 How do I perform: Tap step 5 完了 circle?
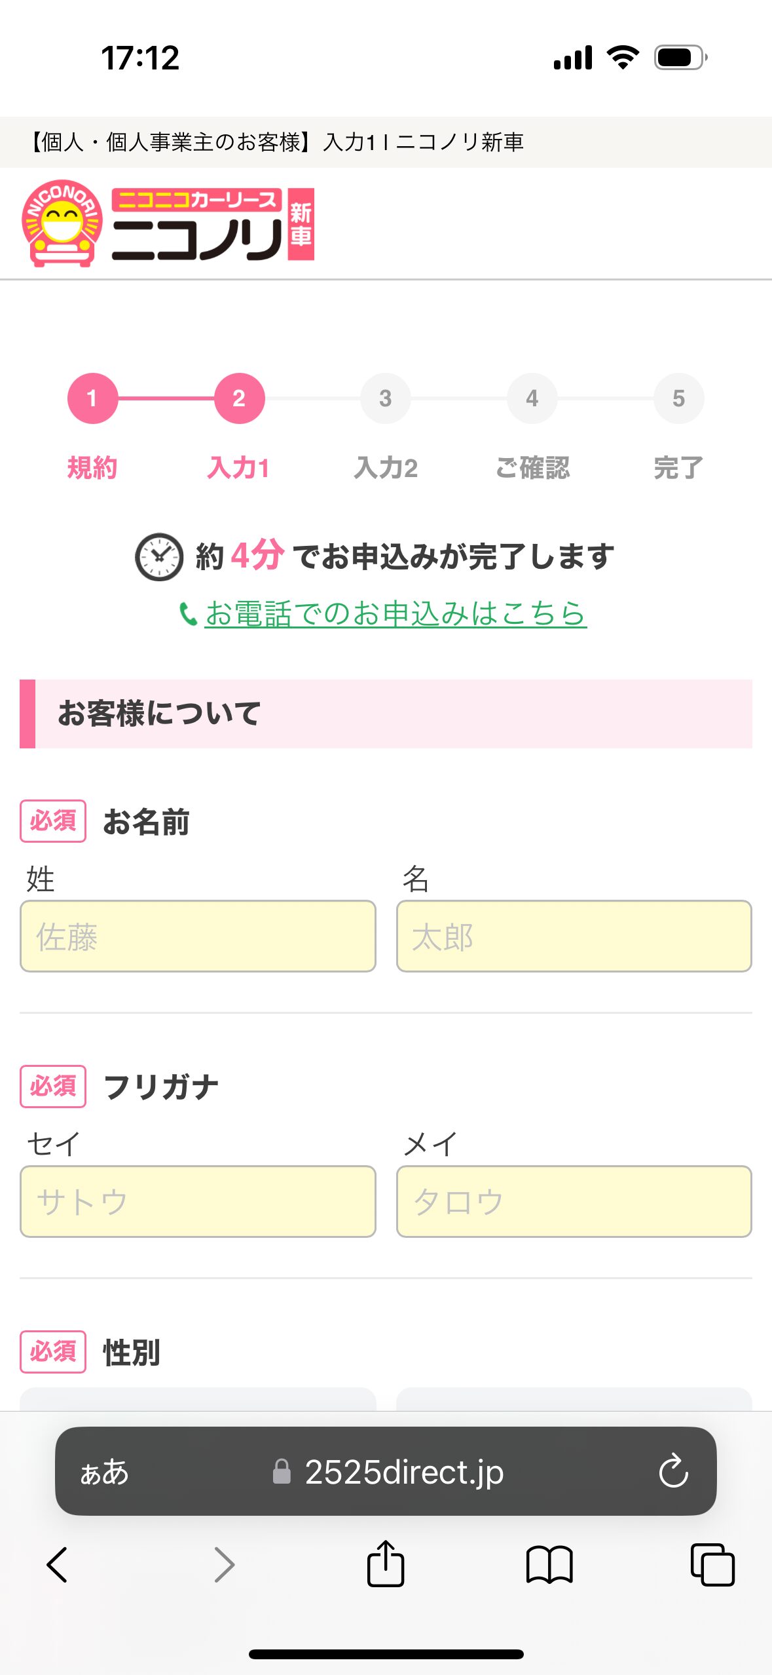(678, 398)
